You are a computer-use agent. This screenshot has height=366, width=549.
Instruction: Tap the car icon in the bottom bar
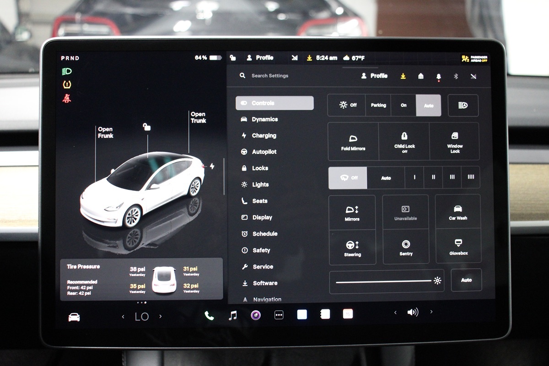74,317
